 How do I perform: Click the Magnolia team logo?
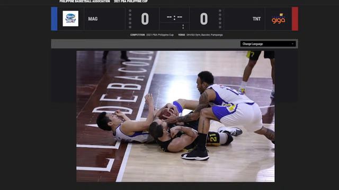coord(70,18)
